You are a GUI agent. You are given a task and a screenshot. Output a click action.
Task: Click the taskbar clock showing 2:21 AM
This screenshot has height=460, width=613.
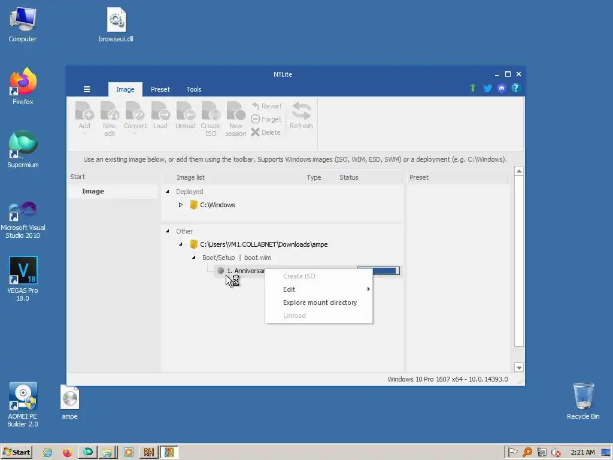tap(582, 452)
